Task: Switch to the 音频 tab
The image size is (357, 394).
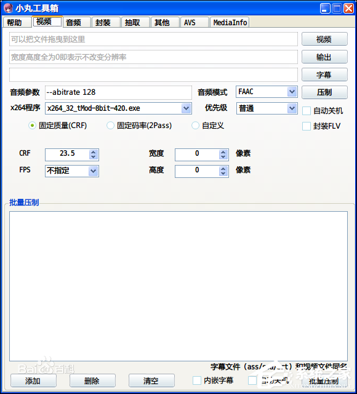Action: point(76,22)
